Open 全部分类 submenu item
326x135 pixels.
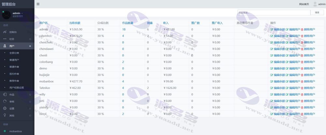click(14, 53)
